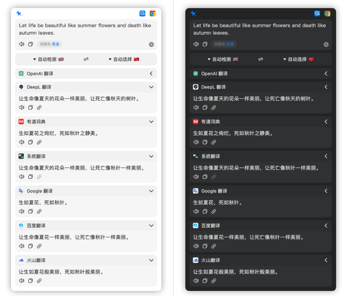Click the 识别为 英语 button in the light window
Image resolution: width=342 pixels, height=296 pixels.
click(x=50, y=44)
